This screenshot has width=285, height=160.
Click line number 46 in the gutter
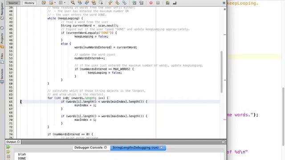[11, 33]
